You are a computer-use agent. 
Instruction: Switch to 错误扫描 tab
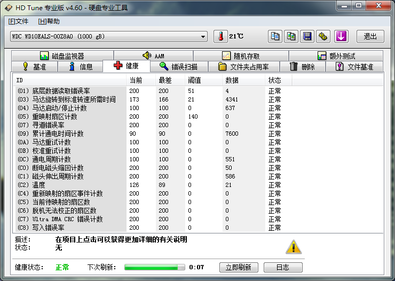[x=179, y=67]
